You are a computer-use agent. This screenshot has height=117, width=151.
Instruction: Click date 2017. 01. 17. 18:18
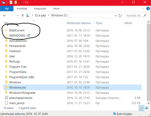pos(78,36)
